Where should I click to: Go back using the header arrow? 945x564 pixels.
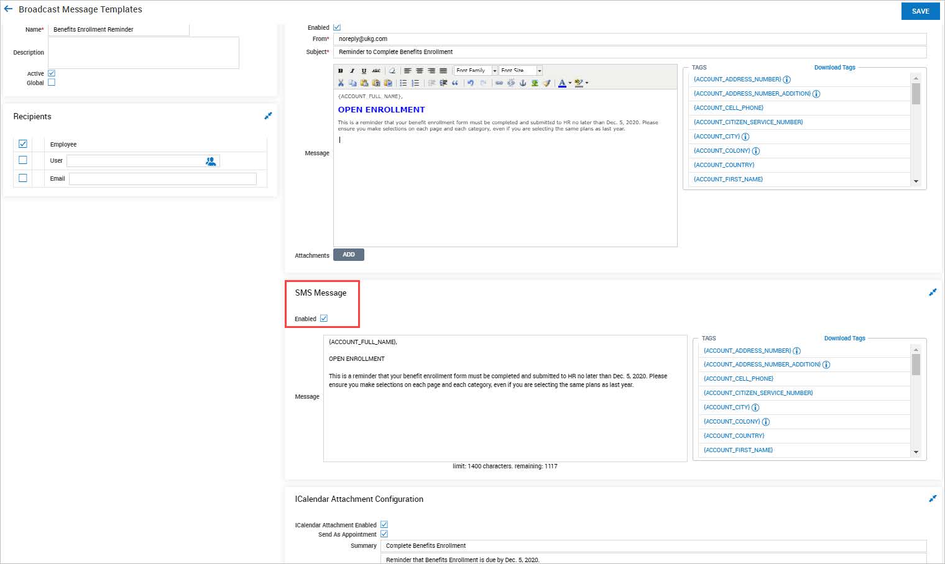point(8,9)
